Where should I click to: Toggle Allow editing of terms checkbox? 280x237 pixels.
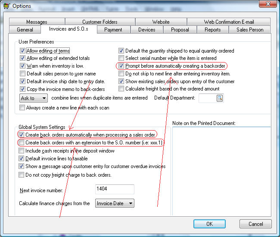[x=22, y=51]
